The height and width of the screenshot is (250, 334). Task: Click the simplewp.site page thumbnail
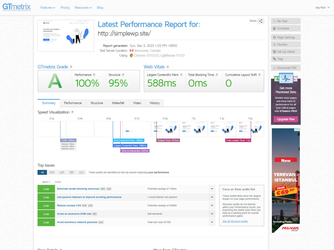(x=66, y=36)
